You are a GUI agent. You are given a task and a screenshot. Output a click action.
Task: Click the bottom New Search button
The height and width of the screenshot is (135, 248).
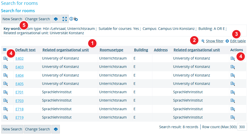[12, 129]
